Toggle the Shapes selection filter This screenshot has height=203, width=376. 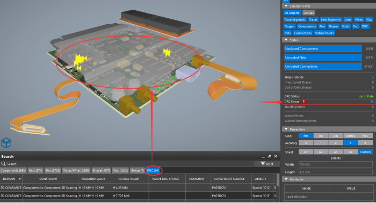click(x=334, y=26)
